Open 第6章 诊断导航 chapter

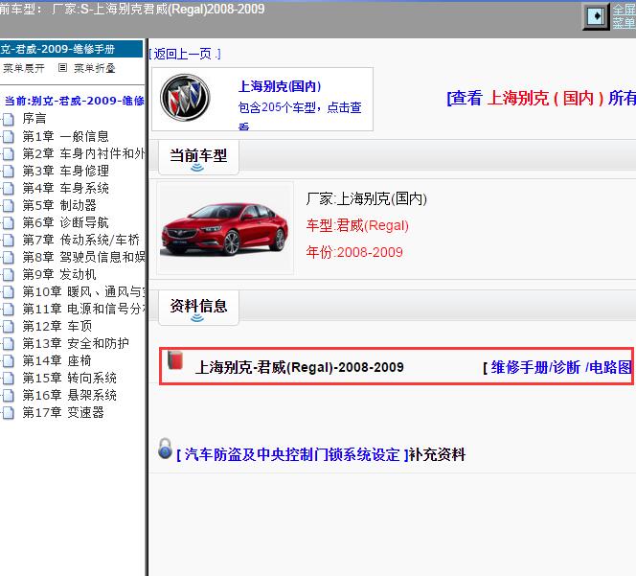66,222
